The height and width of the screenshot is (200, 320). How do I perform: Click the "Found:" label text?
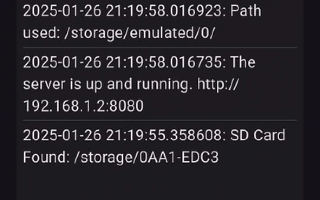click(x=46, y=157)
